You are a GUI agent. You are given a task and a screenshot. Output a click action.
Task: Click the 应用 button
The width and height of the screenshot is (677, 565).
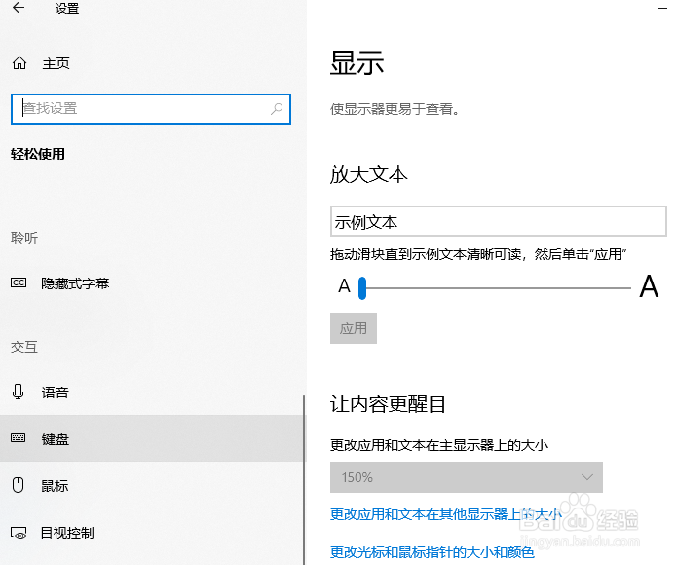[x=354, y=328]
